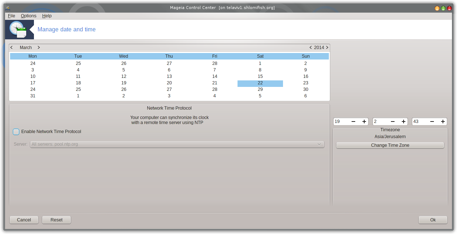The height and width of the screenshot is (234, 457).
Task: Select day 30 in the calendar
Action: pos(306,89)
